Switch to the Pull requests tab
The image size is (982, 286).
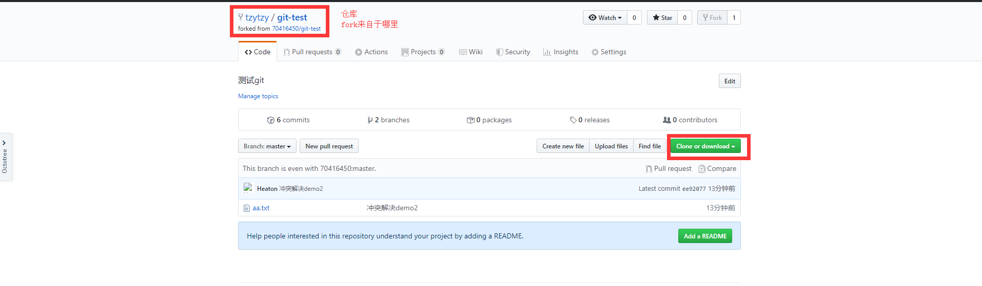point(312,52)
